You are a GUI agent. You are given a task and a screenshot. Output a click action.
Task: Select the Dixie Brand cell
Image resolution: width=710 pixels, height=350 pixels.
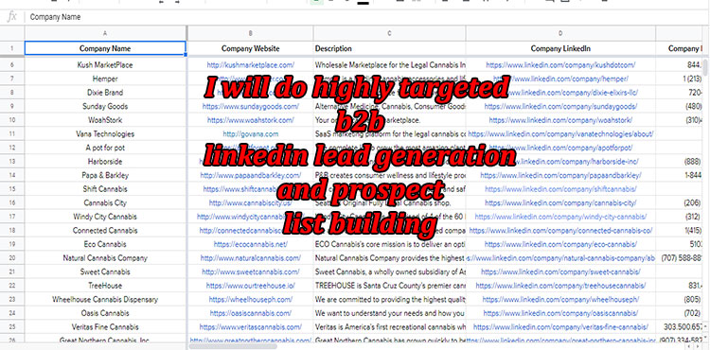click(105, 93)
